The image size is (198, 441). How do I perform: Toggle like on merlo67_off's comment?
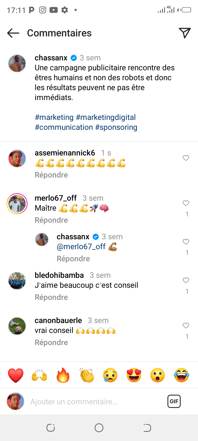click(186, 203)
